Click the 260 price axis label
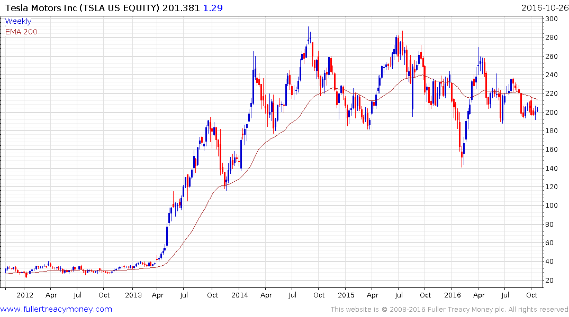This screenshot has width=569, height=317. coord(552,56)
